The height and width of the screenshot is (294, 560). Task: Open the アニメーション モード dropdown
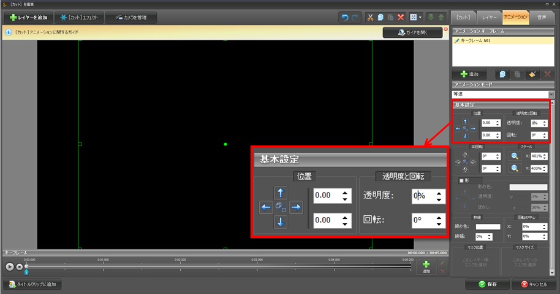(x=551, y=94)
